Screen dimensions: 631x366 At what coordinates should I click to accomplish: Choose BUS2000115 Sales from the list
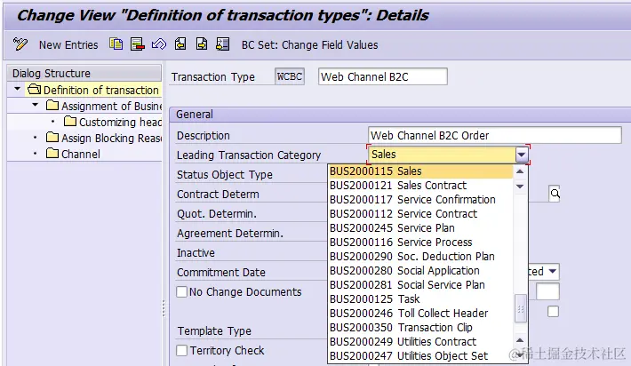420,171
